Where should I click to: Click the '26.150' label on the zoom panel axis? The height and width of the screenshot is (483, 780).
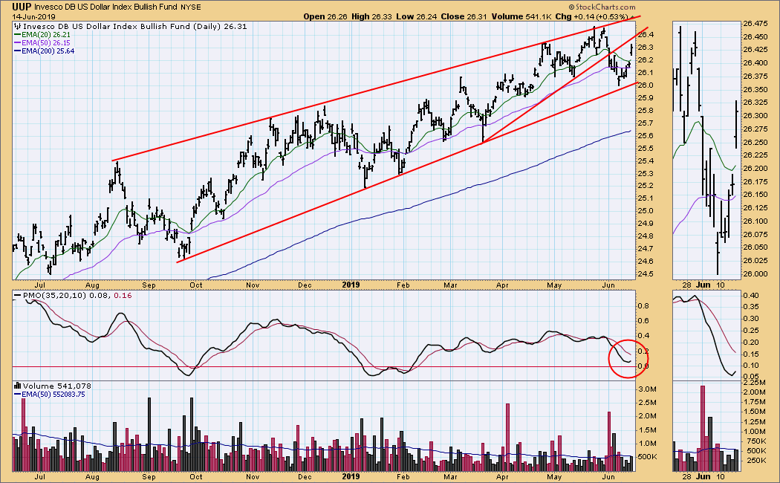pyautogui.click(x=755, y=195)
